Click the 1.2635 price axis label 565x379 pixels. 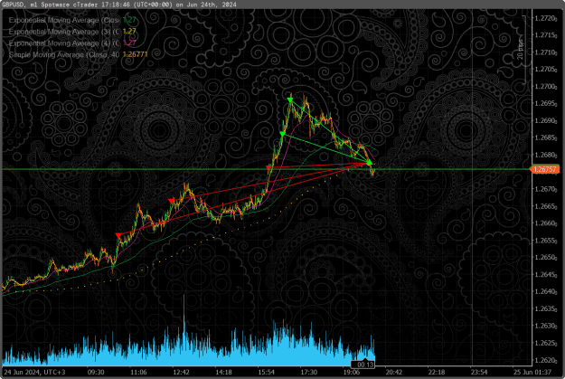(x=545, y=308)
